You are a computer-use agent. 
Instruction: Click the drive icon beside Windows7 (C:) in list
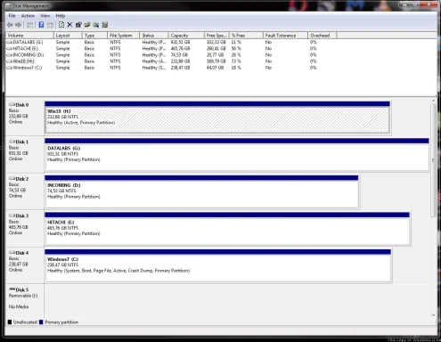(9, 68)
